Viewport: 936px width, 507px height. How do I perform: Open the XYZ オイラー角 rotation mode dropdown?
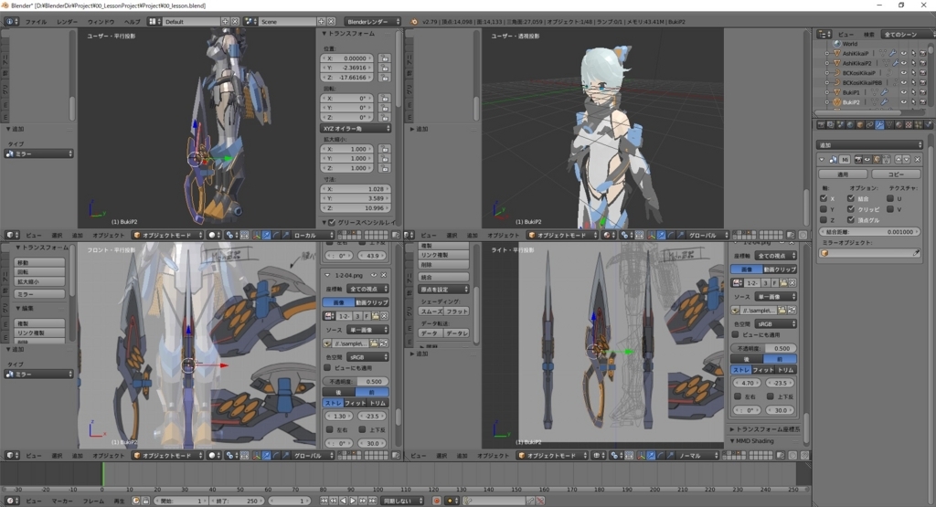(x=356, y=128)
